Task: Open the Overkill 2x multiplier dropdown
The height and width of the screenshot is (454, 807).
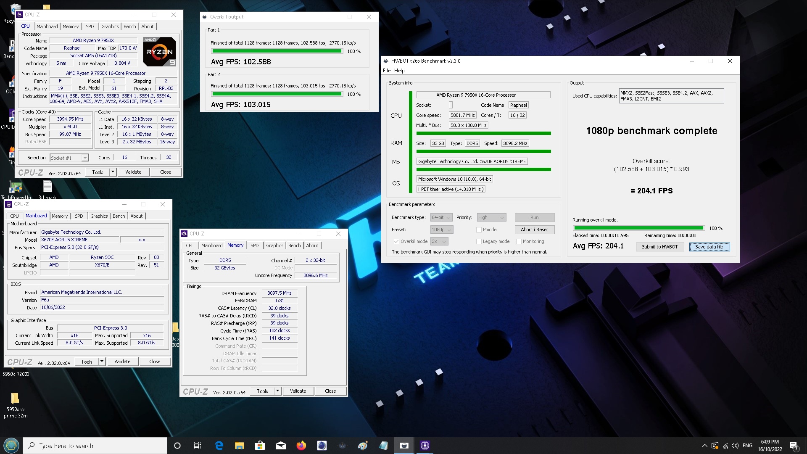Action: [x=439, y=241]
